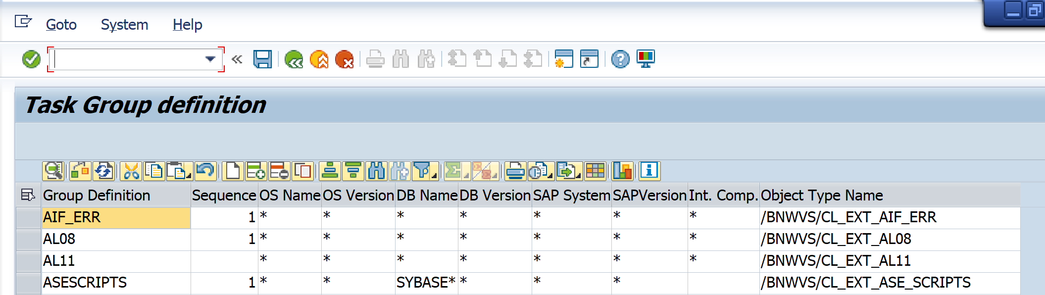The width and height of the screenshot is (1045, 295).
Task: Expand the command field dropdown arrow
Action: (210, 59)
